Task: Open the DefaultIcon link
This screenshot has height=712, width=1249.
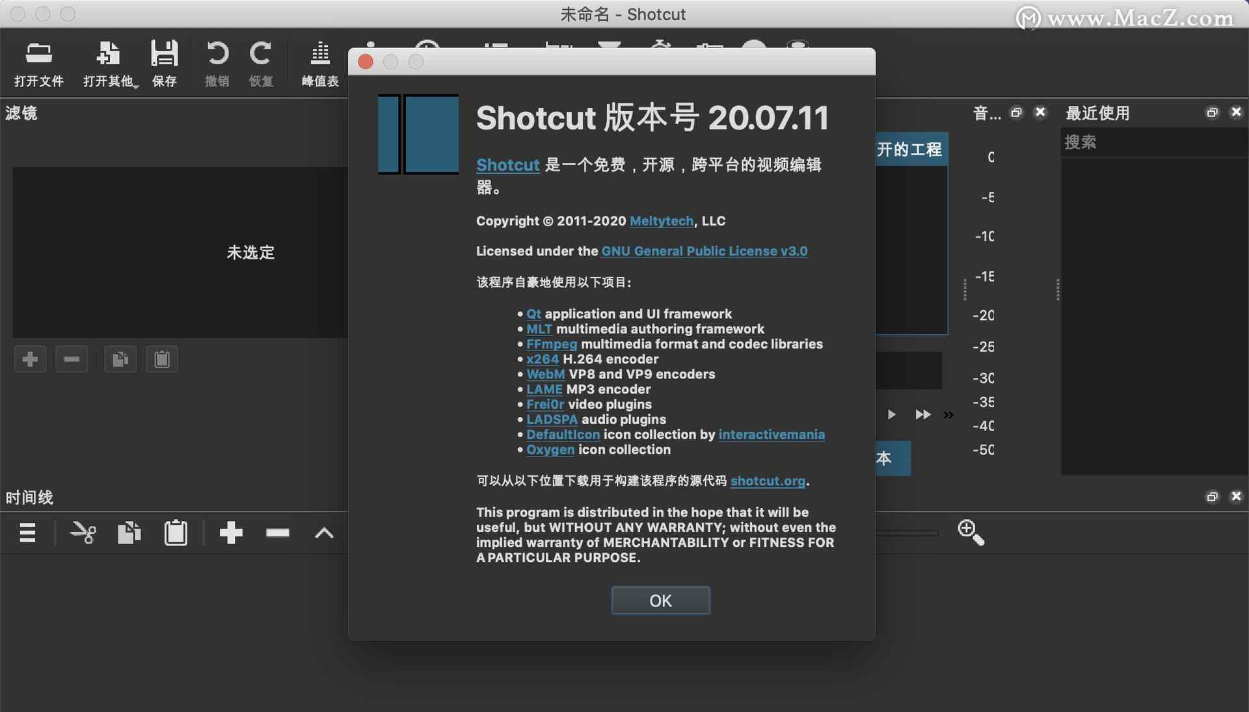Action: point(563,434)
